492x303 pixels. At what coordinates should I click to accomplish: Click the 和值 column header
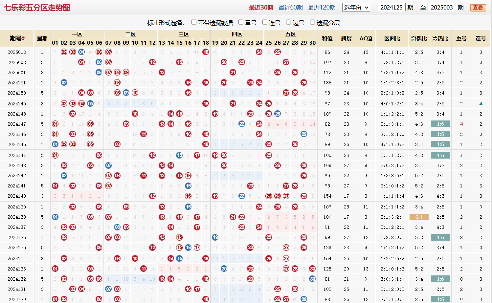tap(327, 38)
